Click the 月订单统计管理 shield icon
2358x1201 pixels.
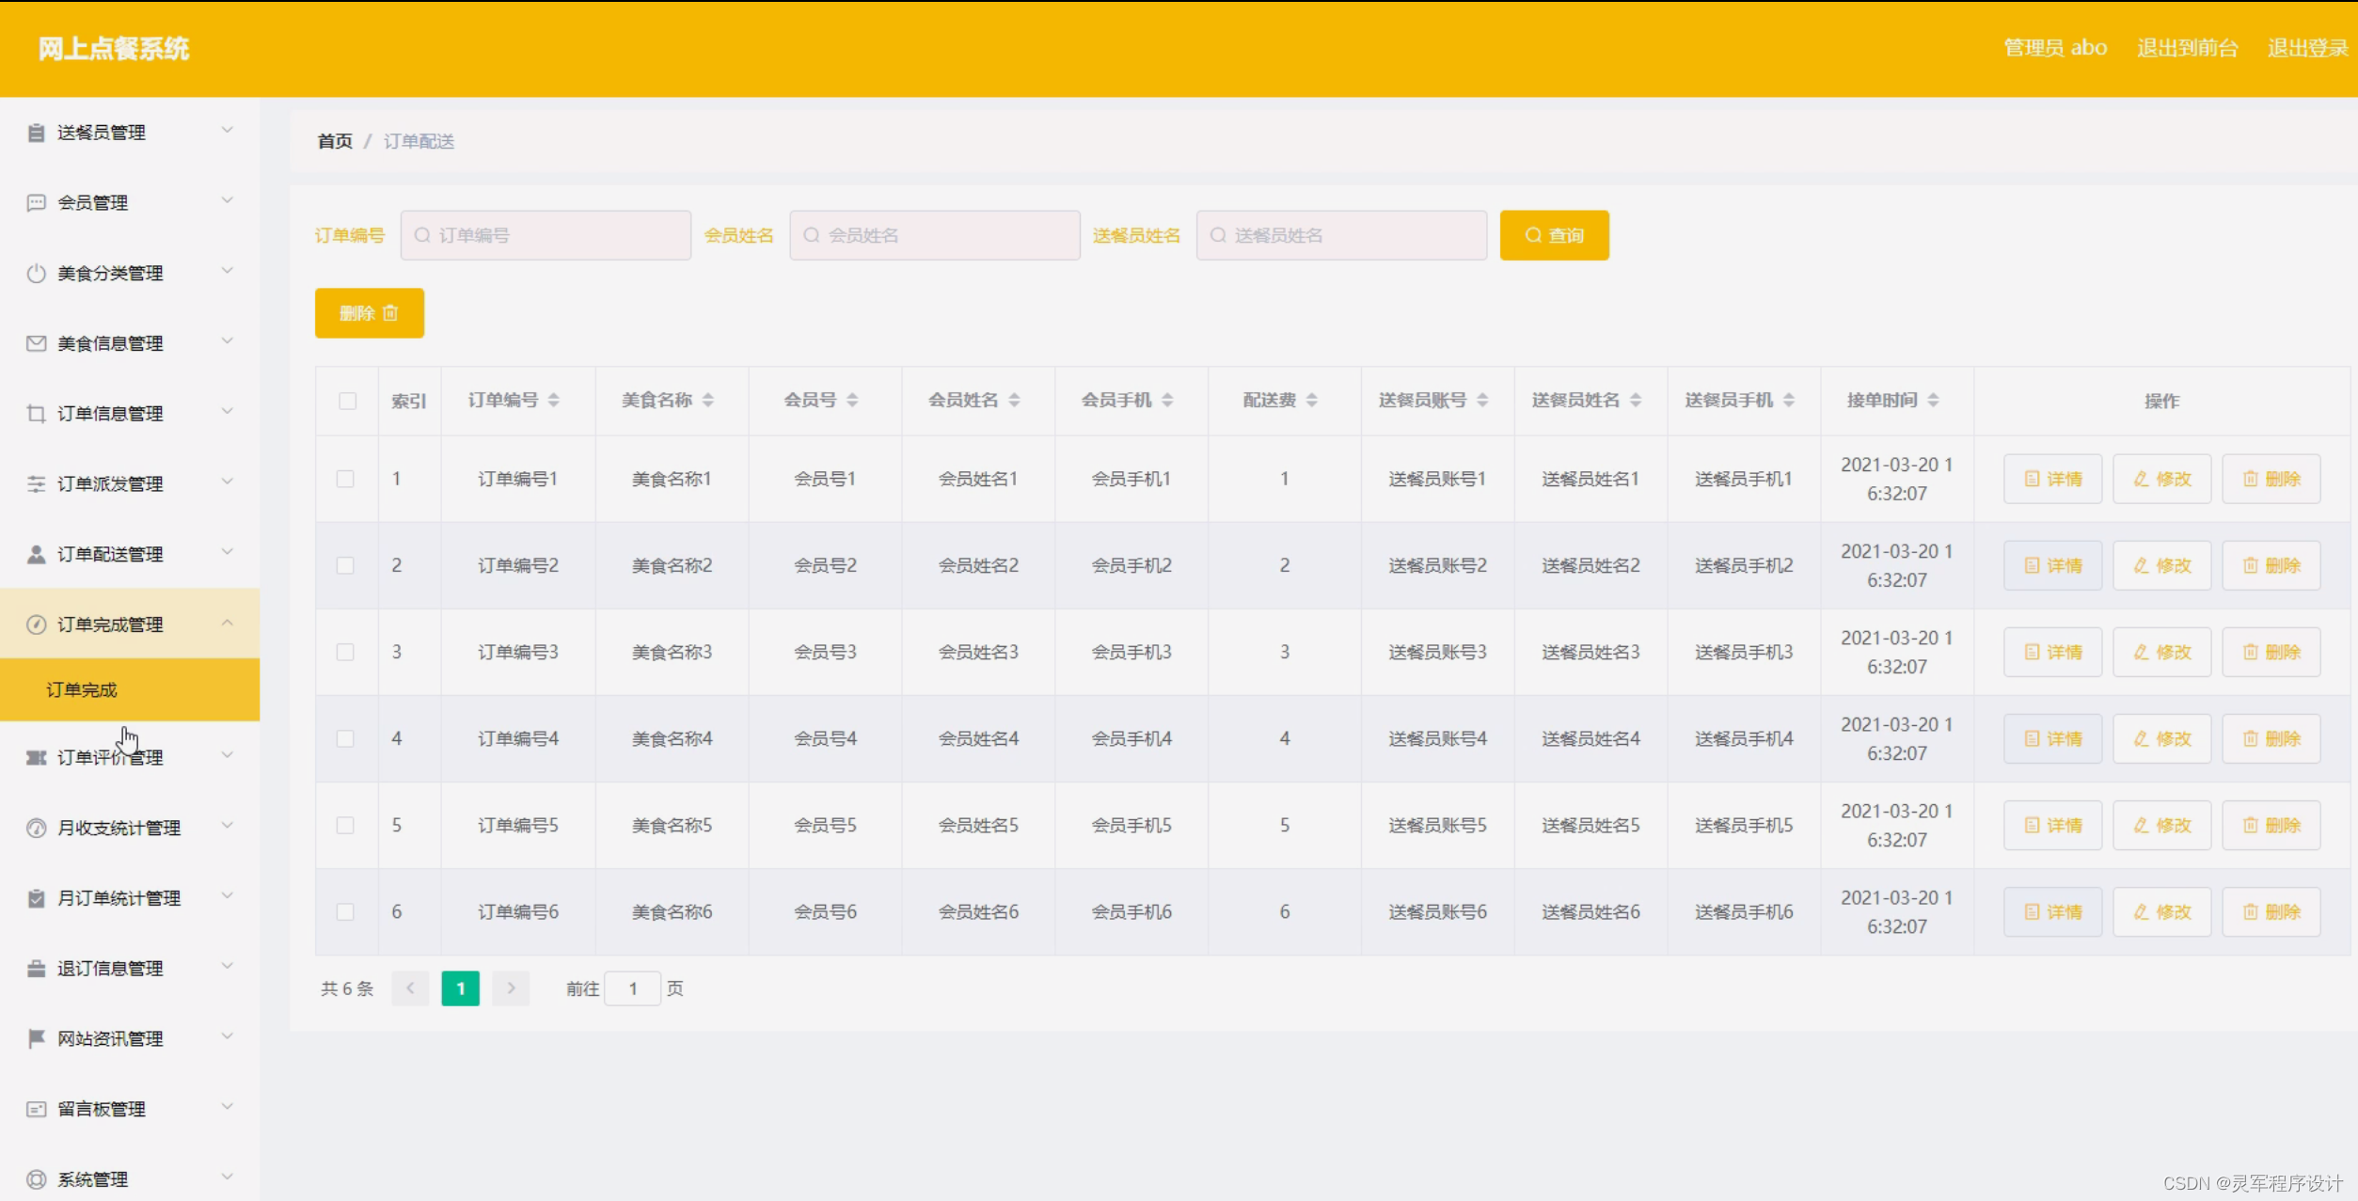pos(35,896)
